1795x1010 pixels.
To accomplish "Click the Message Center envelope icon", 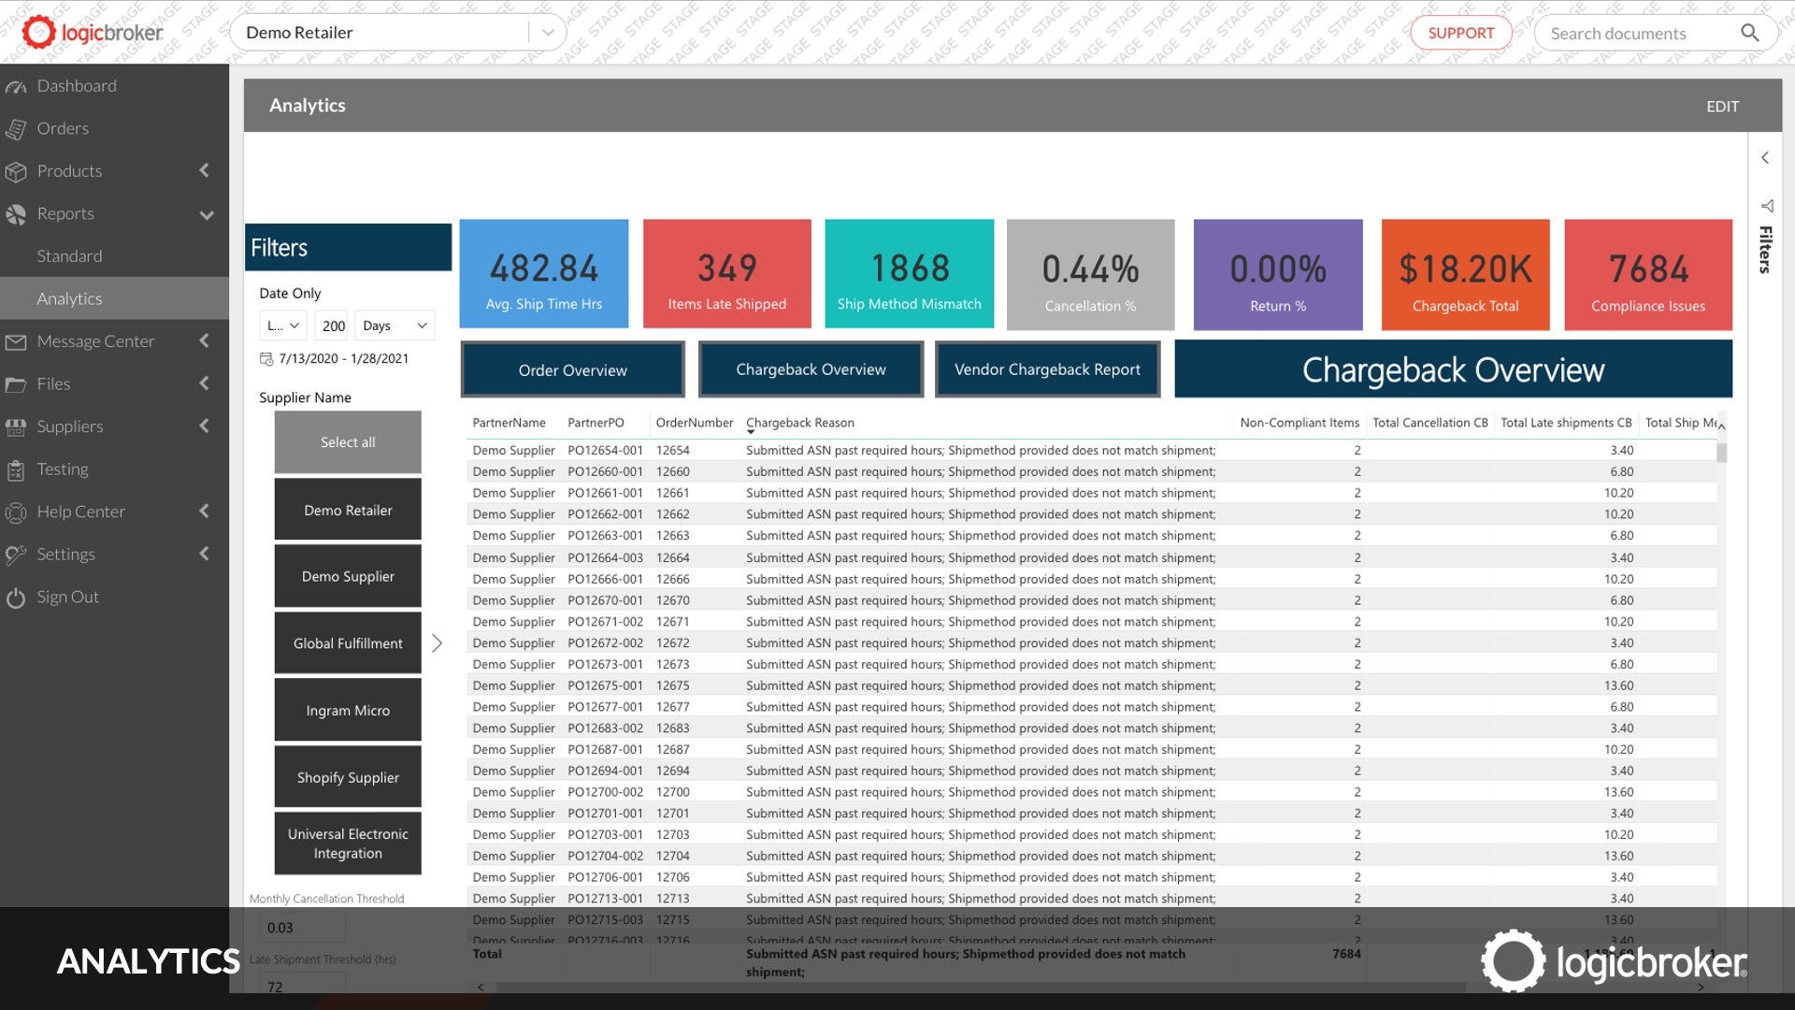I will coord(16,342).
